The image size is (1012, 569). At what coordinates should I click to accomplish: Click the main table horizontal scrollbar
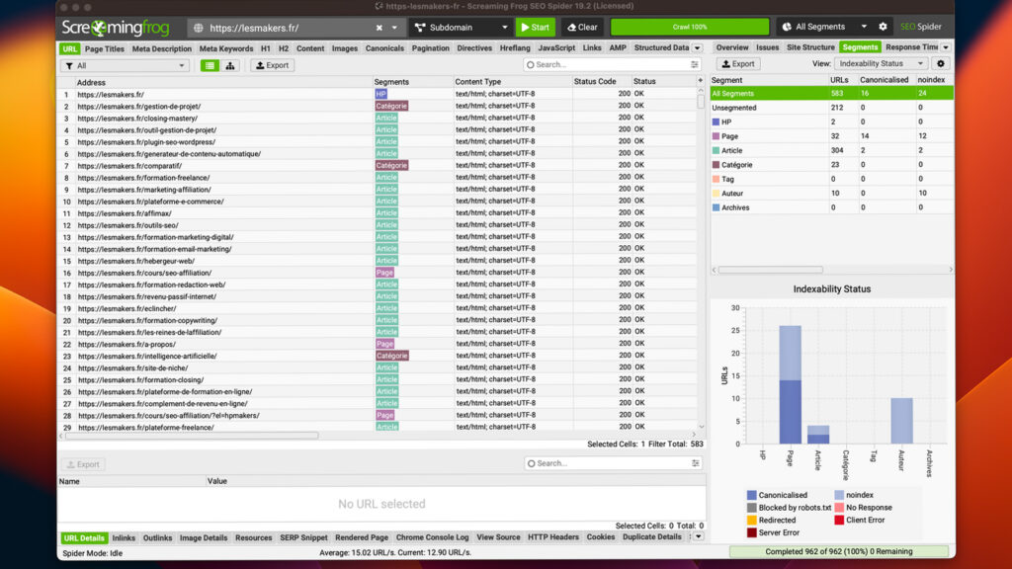pyautogui.click(x=192, y=436)
